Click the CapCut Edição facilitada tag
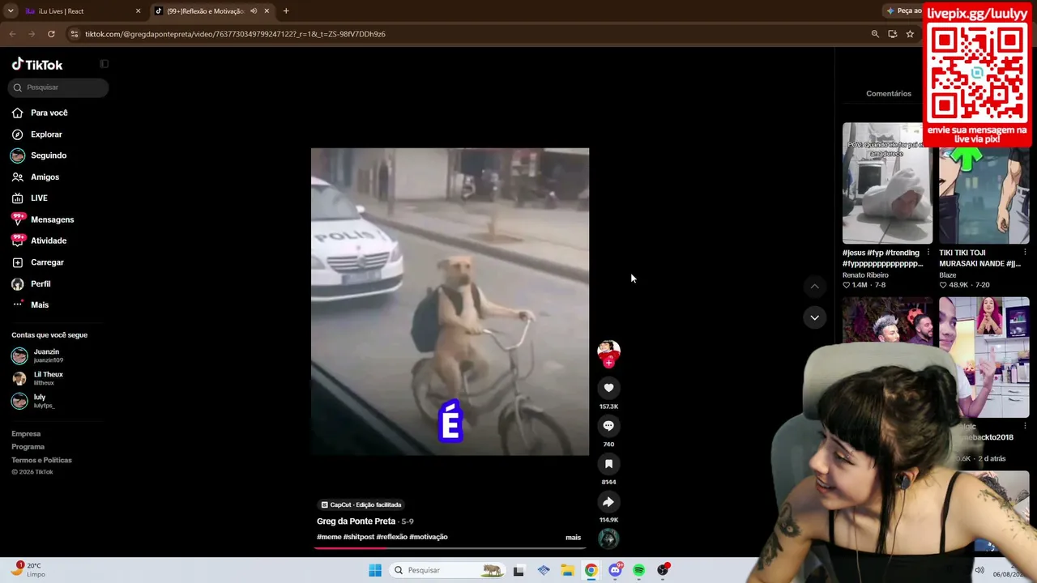 (x=361, y=504)
